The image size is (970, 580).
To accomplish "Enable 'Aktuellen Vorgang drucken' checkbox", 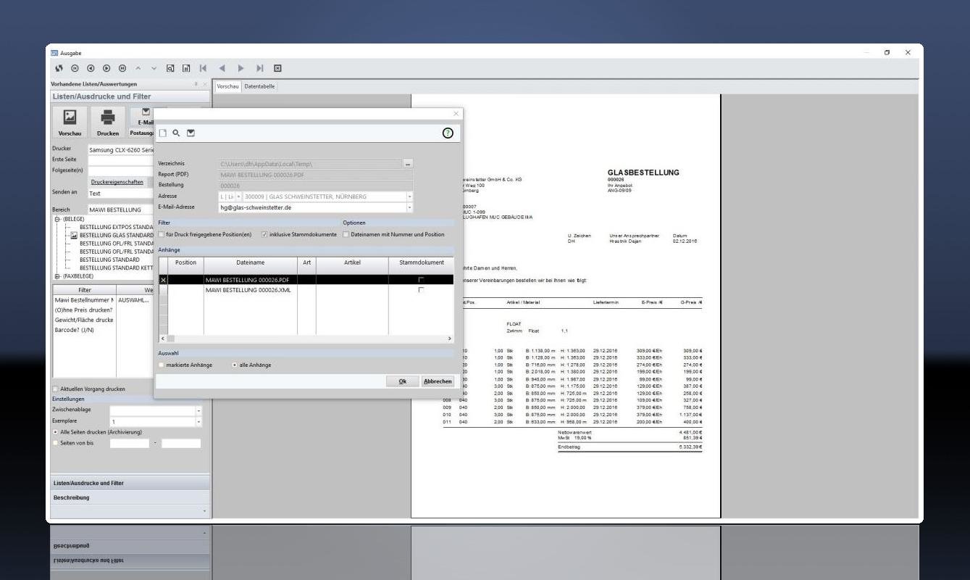I will pos(56,389).
